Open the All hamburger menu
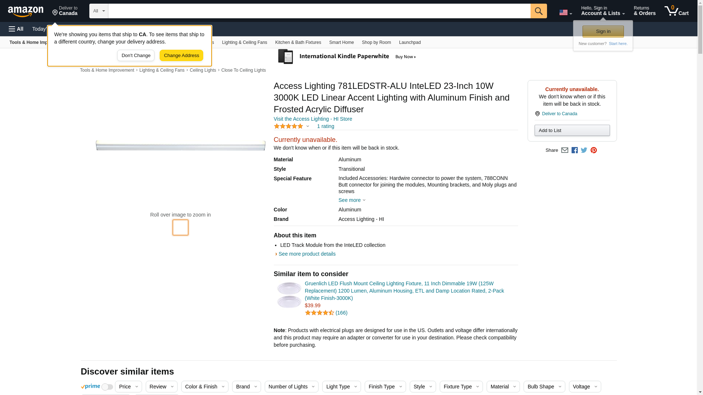Screen dimensions: 703x395 16,29
